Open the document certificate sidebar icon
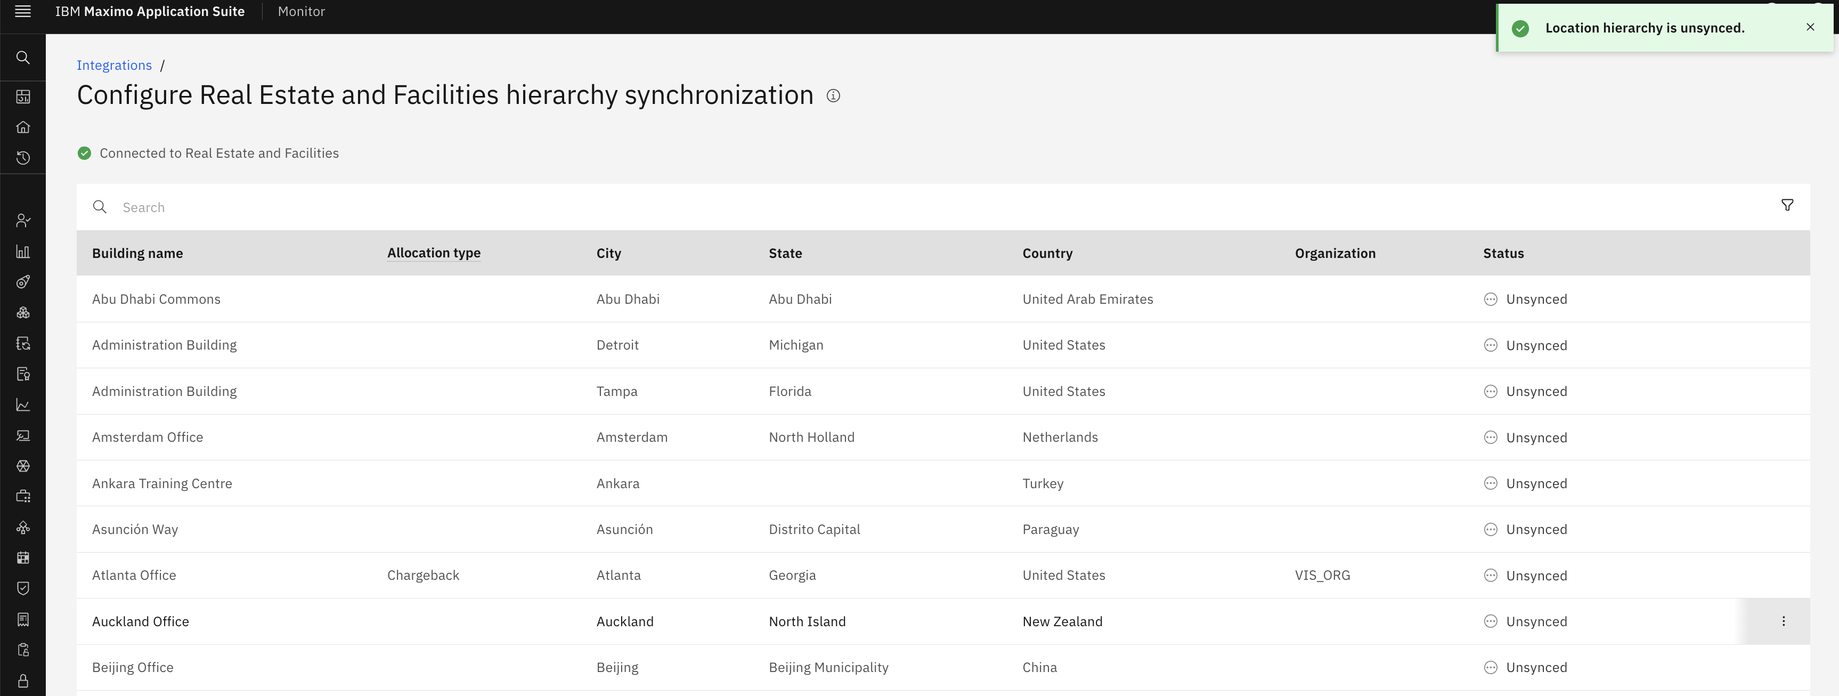The image size is (1839, 696). coord(23,374)
